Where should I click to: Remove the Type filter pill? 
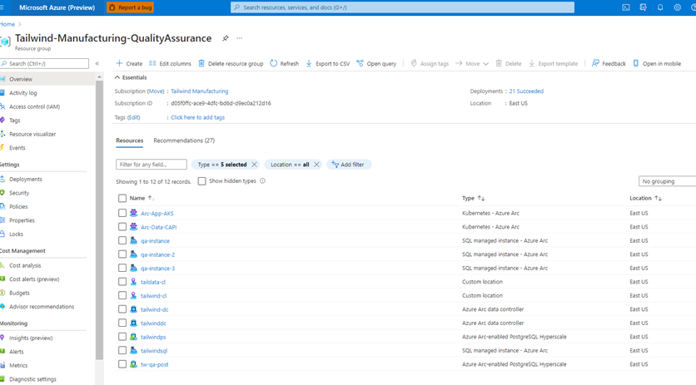(x=255, y=165)
